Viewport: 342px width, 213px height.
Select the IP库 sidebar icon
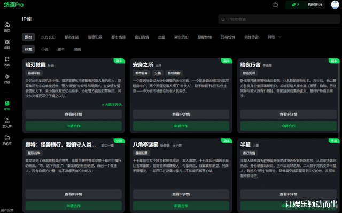click(x=7, y=105)
